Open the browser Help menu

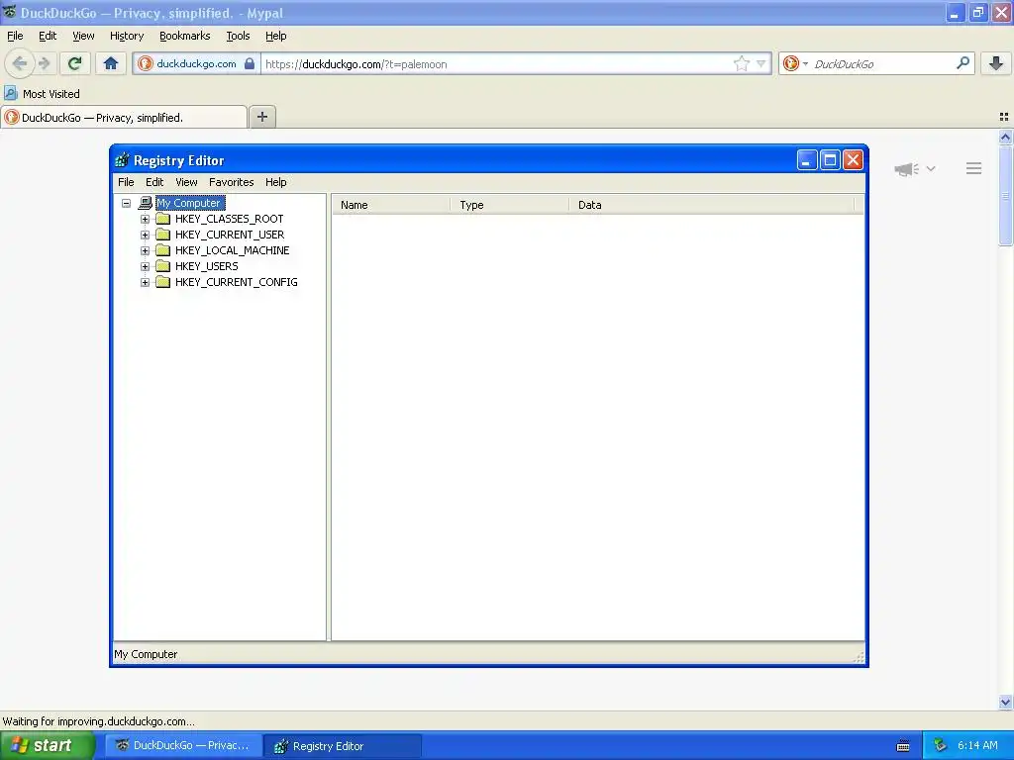pyautogui.click(x=276, y=36)
